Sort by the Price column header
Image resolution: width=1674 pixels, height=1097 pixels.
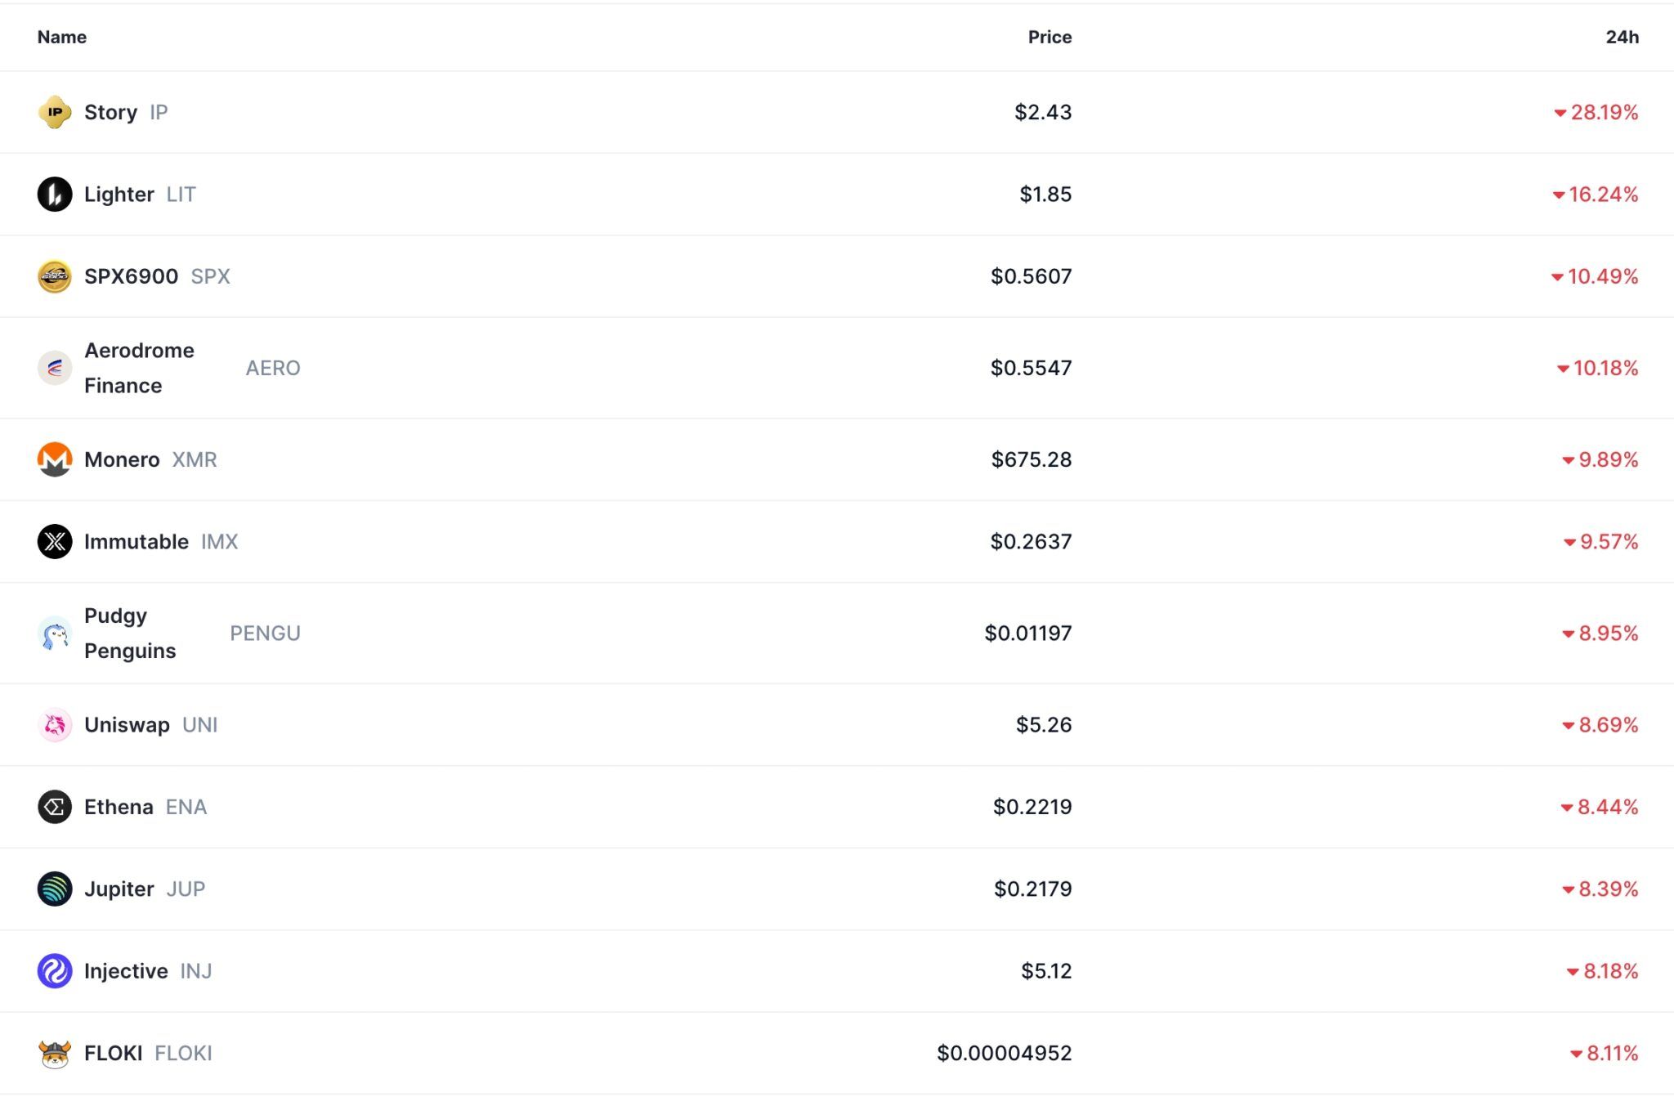coord(1050,37)
